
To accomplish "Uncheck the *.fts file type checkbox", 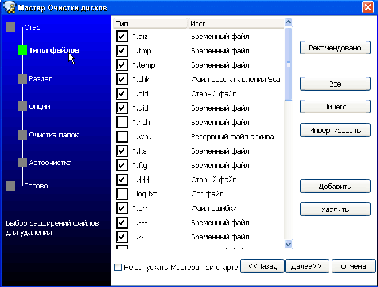I will pos(122,151).
